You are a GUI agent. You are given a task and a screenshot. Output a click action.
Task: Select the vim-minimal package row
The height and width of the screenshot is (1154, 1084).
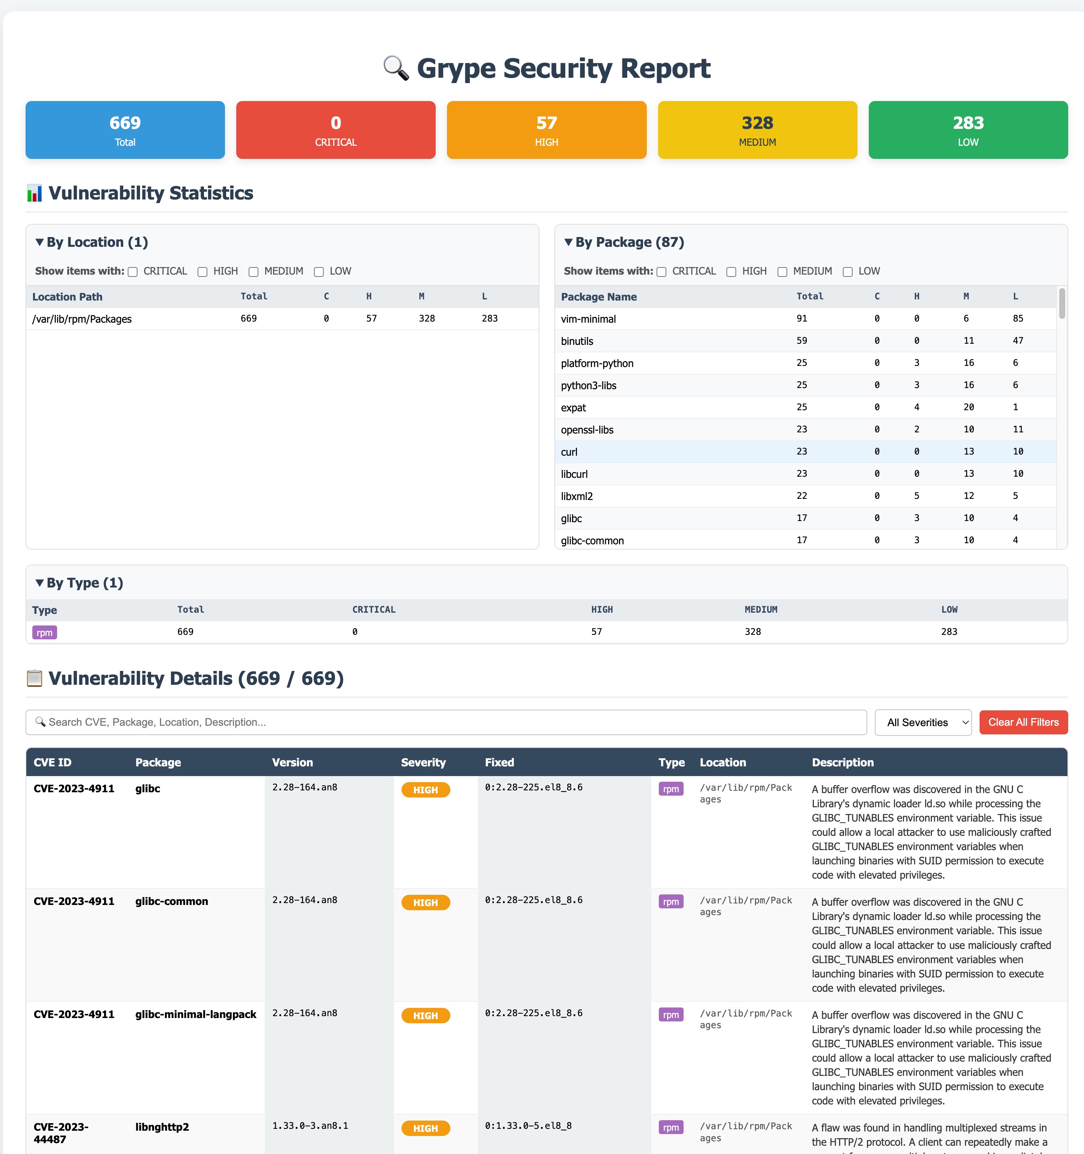click(x=589, y=319)
